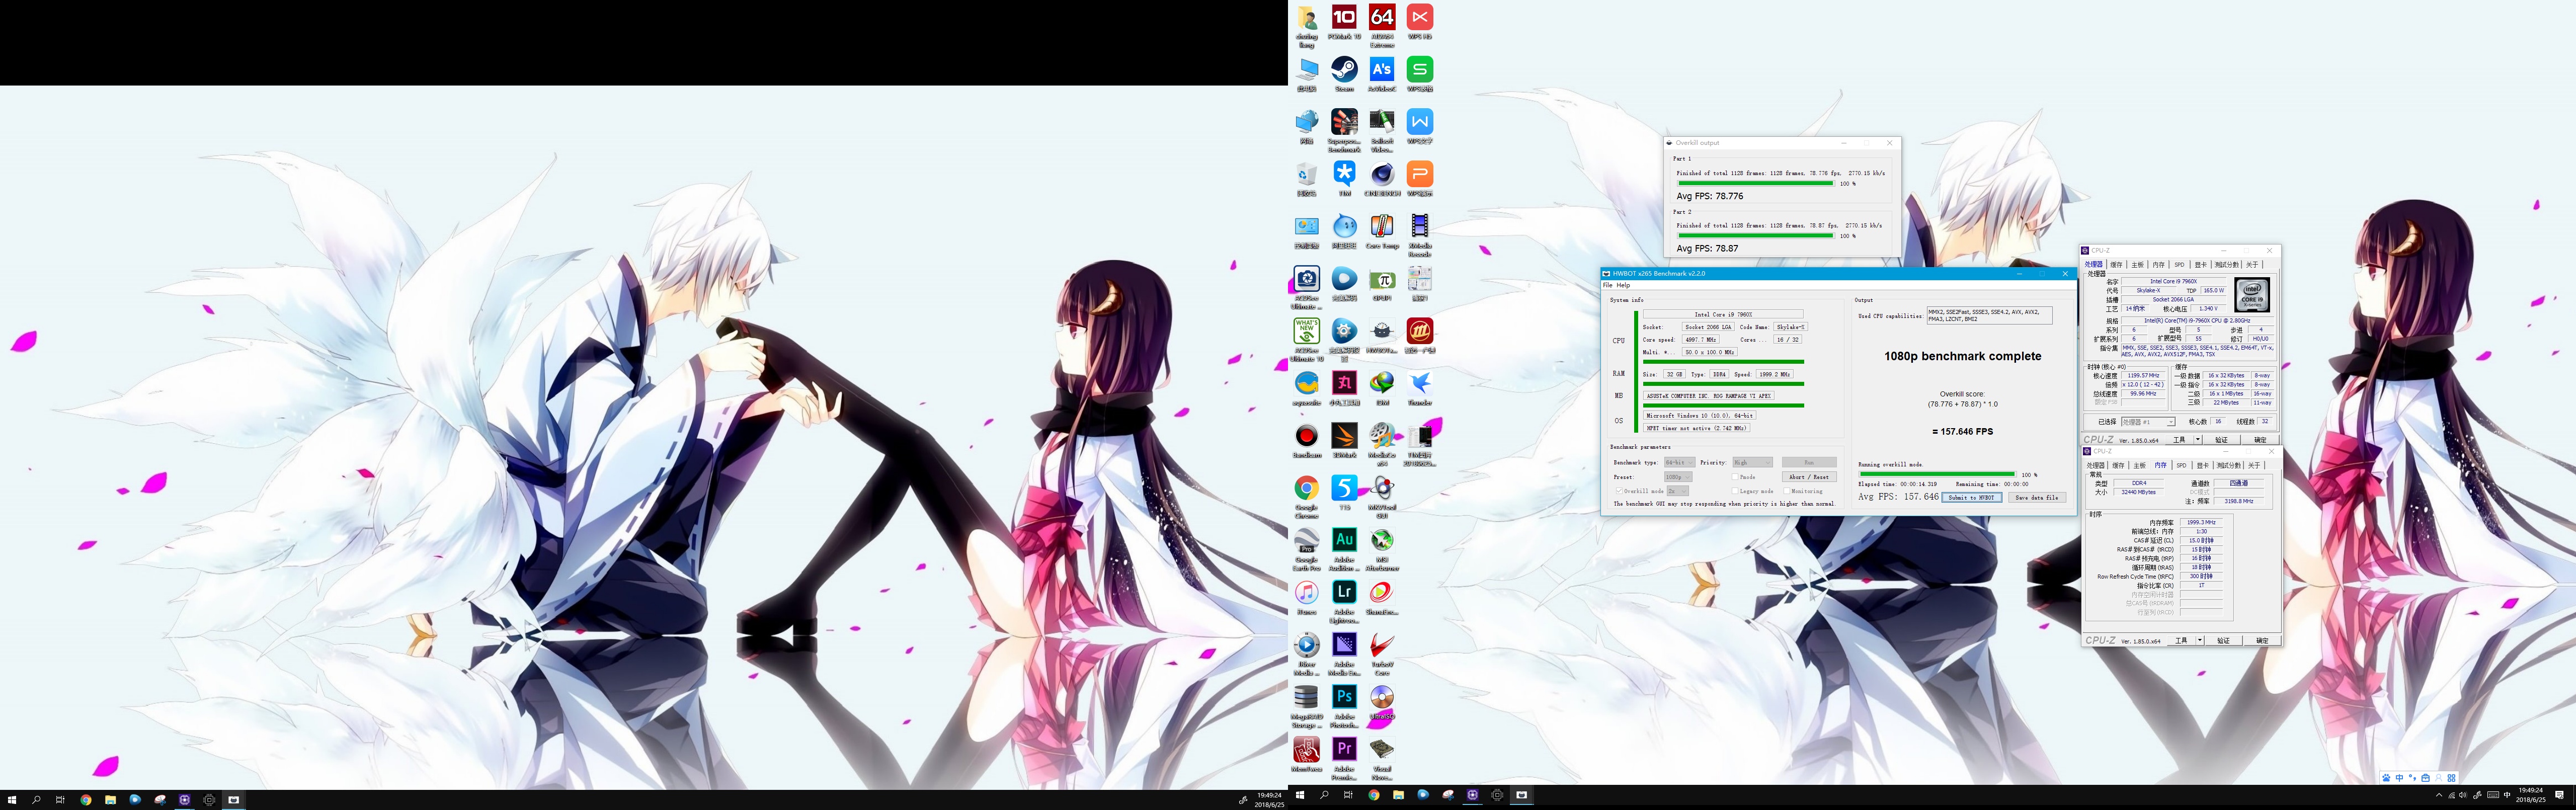Launch the Core Temp desktop shortcut
The height and width of the screenshot is (810, 2576).
[1382, 231]
